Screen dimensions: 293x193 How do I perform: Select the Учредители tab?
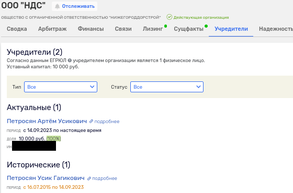231,29
